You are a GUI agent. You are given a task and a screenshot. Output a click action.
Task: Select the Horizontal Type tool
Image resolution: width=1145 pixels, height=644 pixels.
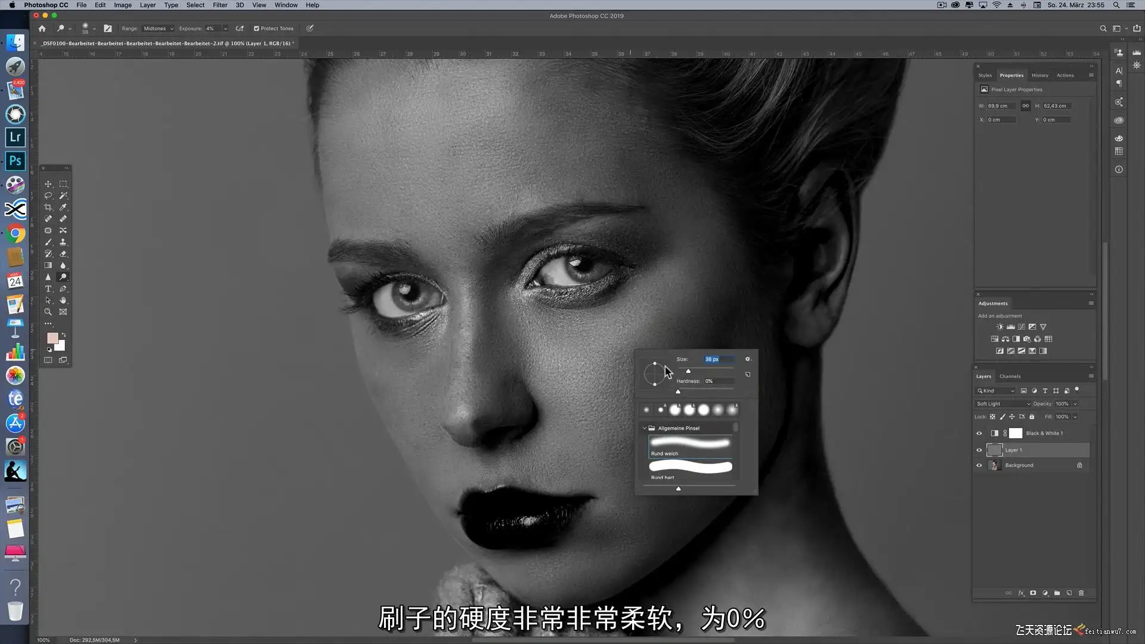tap(48, 289)
